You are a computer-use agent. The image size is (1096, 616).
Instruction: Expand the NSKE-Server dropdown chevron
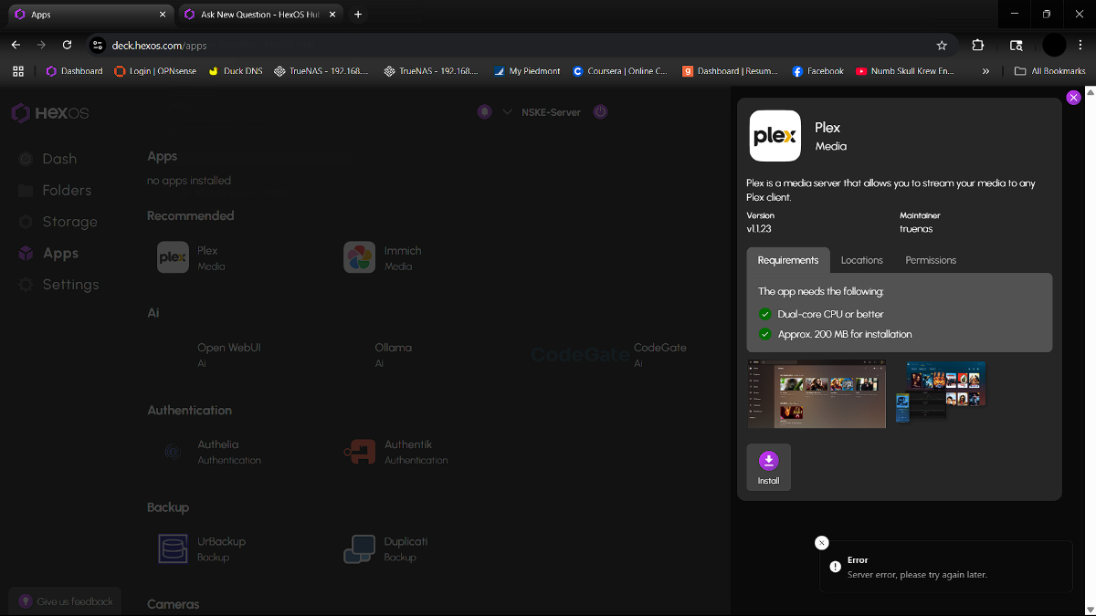[508, 112]
